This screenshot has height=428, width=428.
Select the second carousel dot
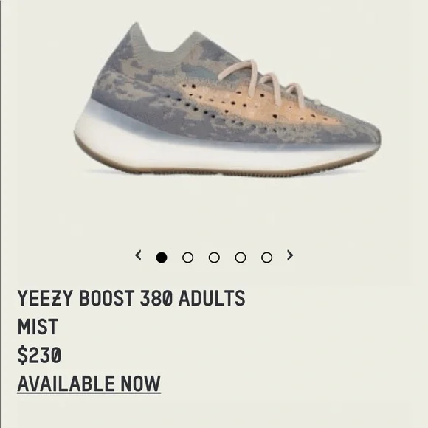click(187, 258)
